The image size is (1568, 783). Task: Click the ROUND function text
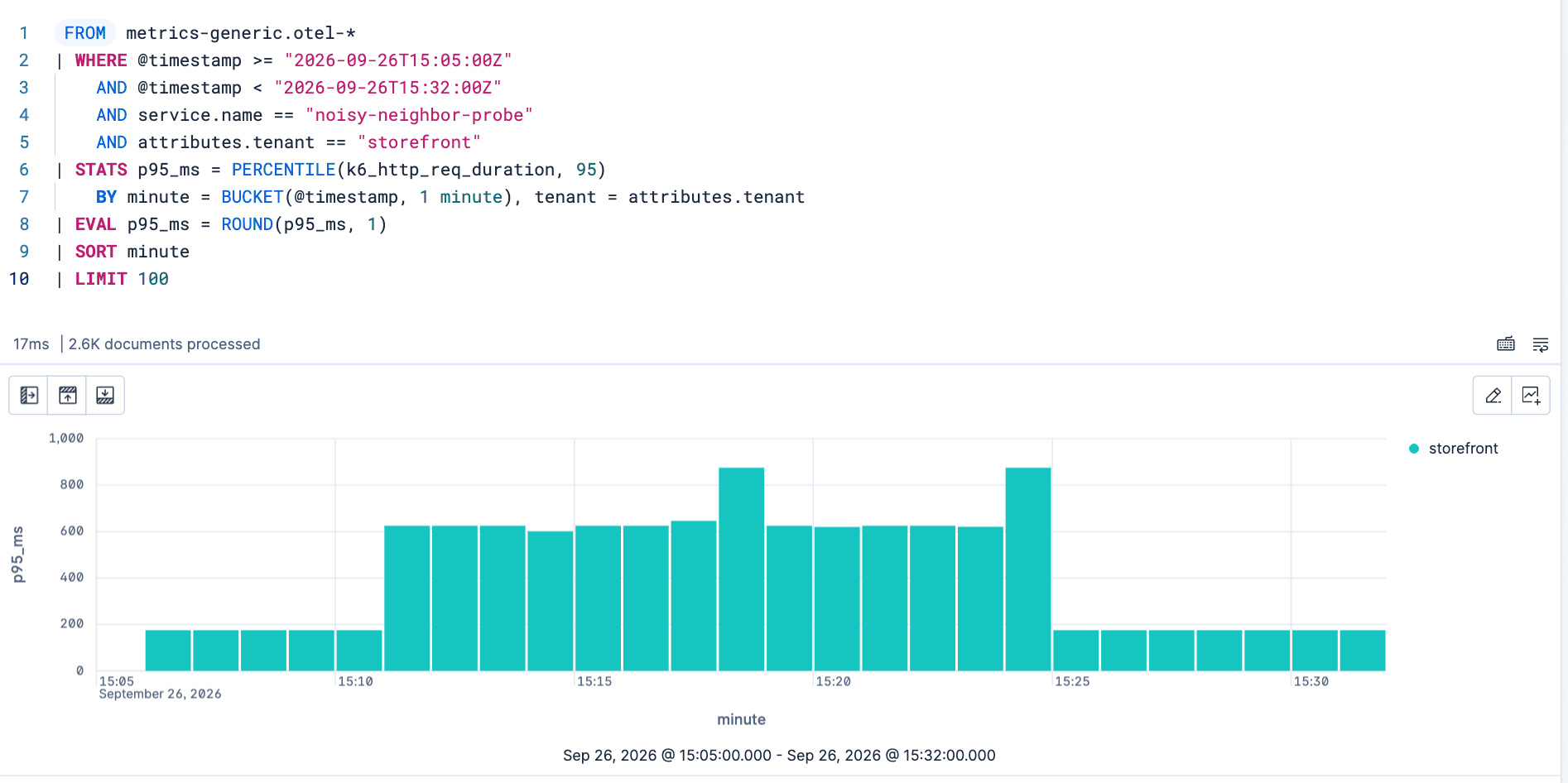247,224
